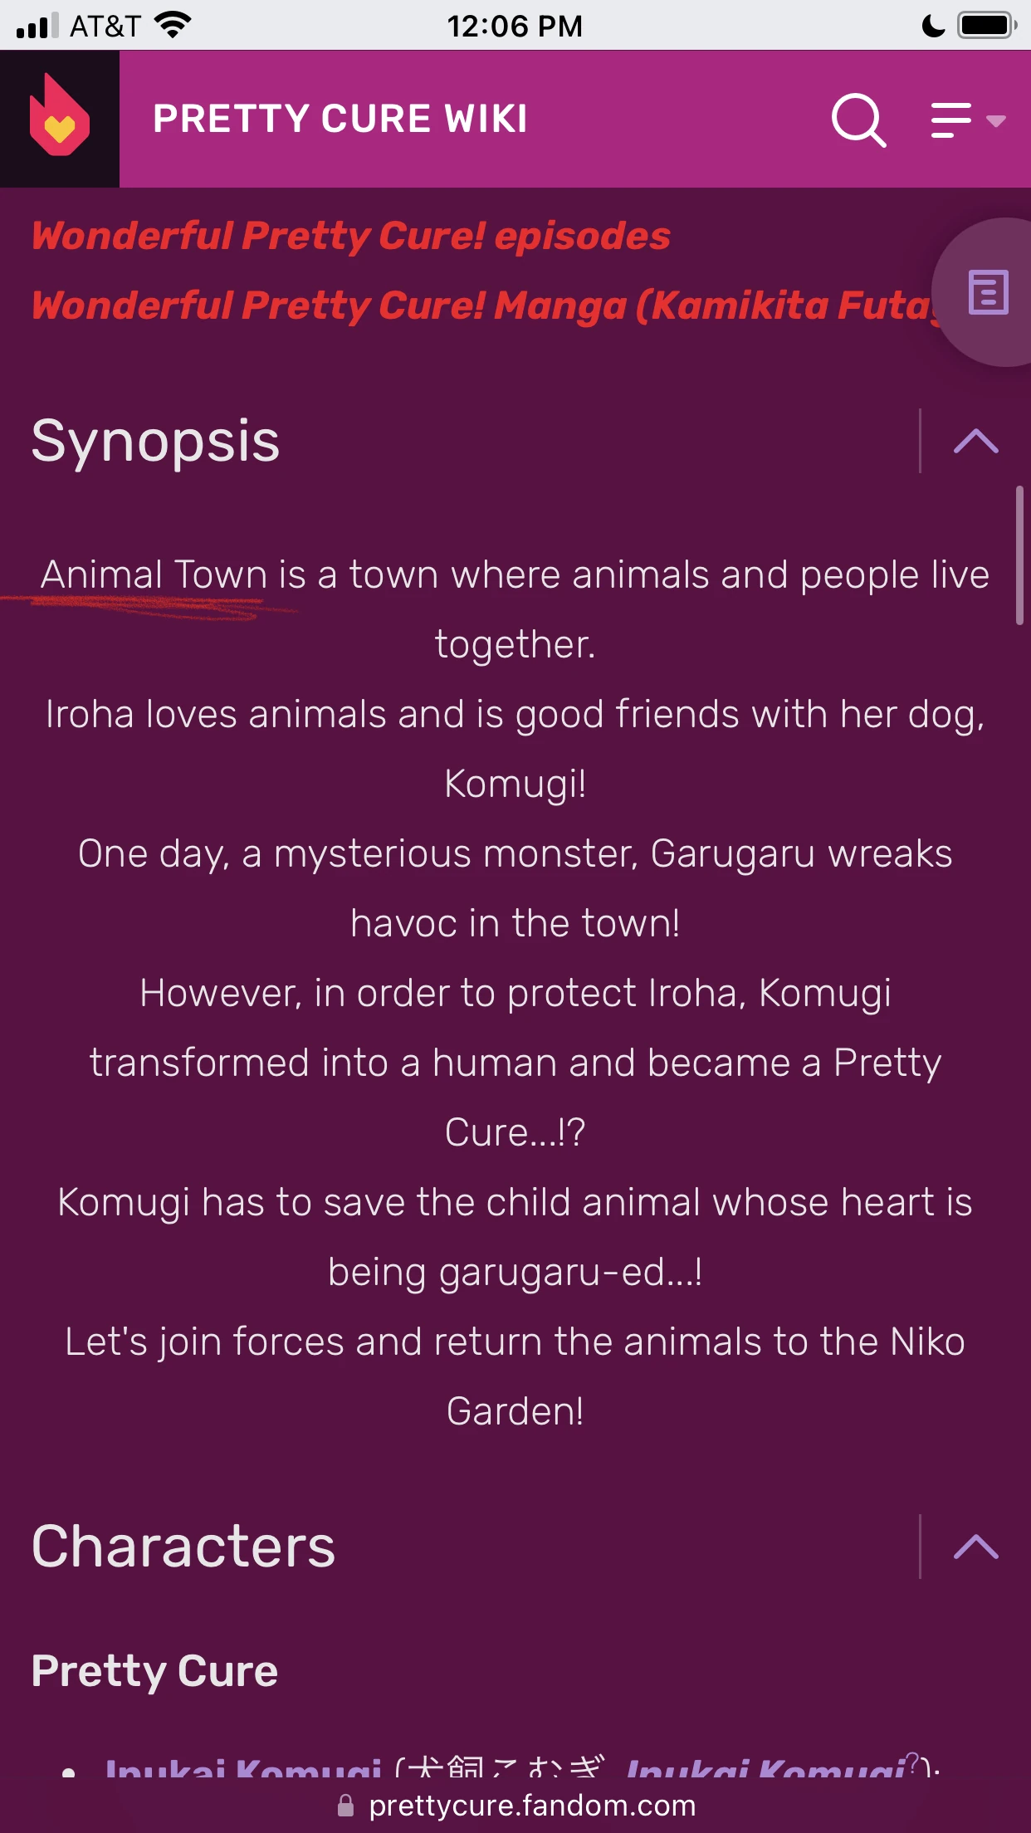
Task: Collapse the Characters section chevron
Action: [975, 1547]
